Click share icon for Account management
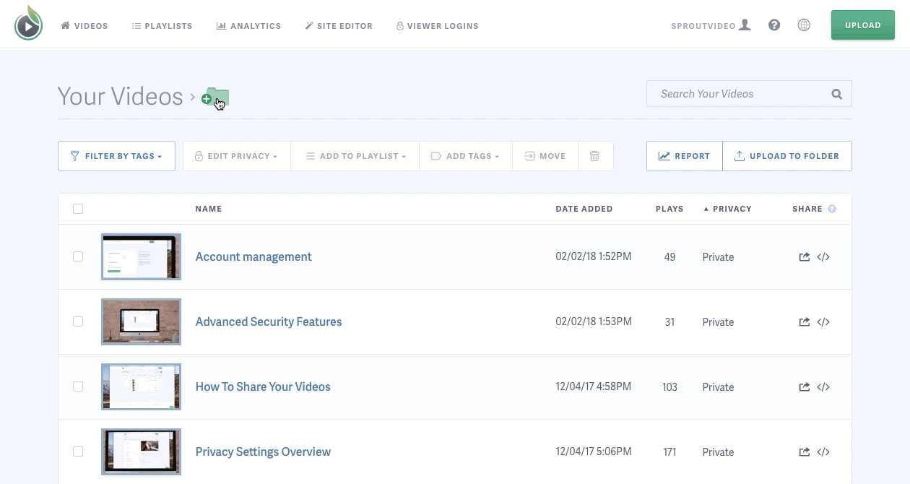 (804, 257)
